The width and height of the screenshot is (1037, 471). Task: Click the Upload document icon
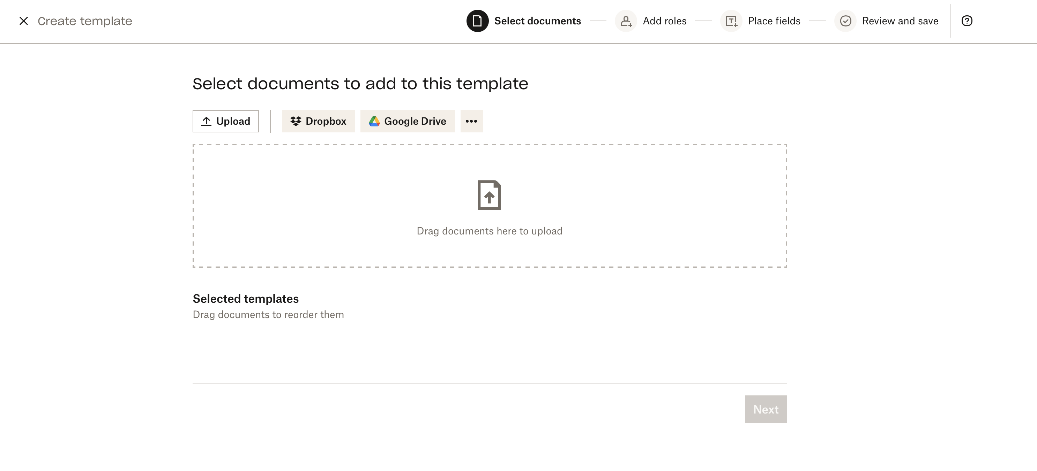[x=206, y=121]
